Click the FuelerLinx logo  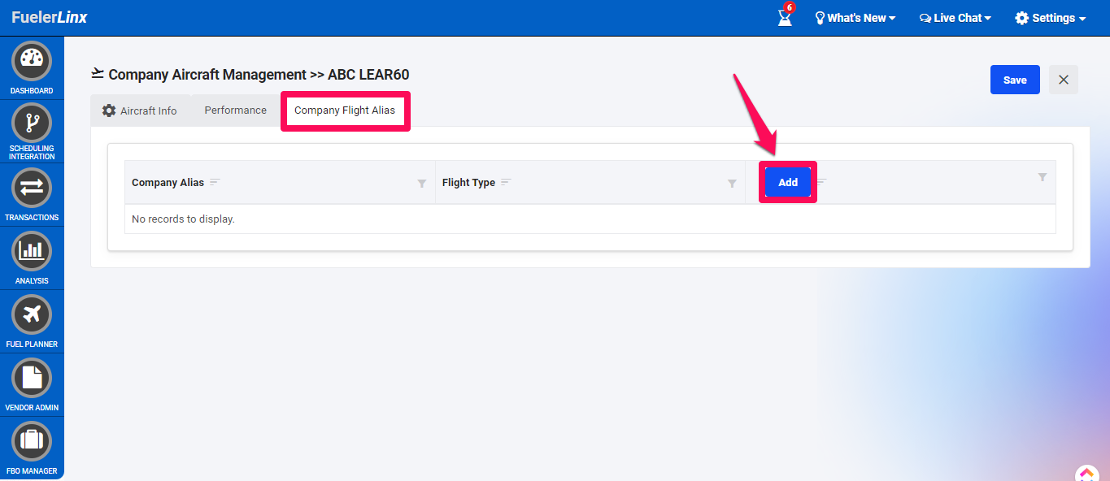pos(50,17)
